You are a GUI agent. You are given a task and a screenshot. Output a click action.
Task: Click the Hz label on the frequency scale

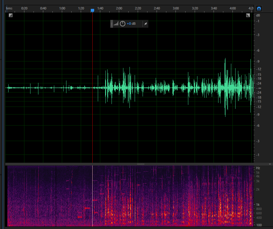tap(258, 168)
